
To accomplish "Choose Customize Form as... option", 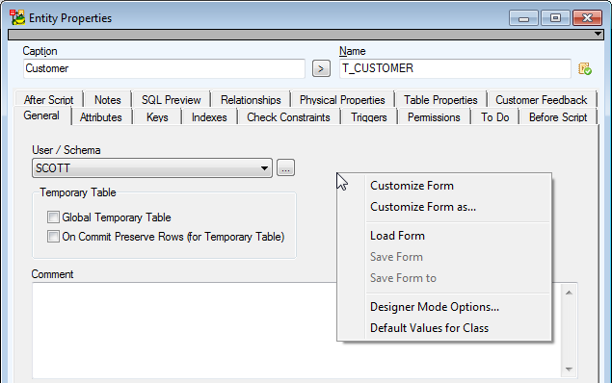I will 423,207.
